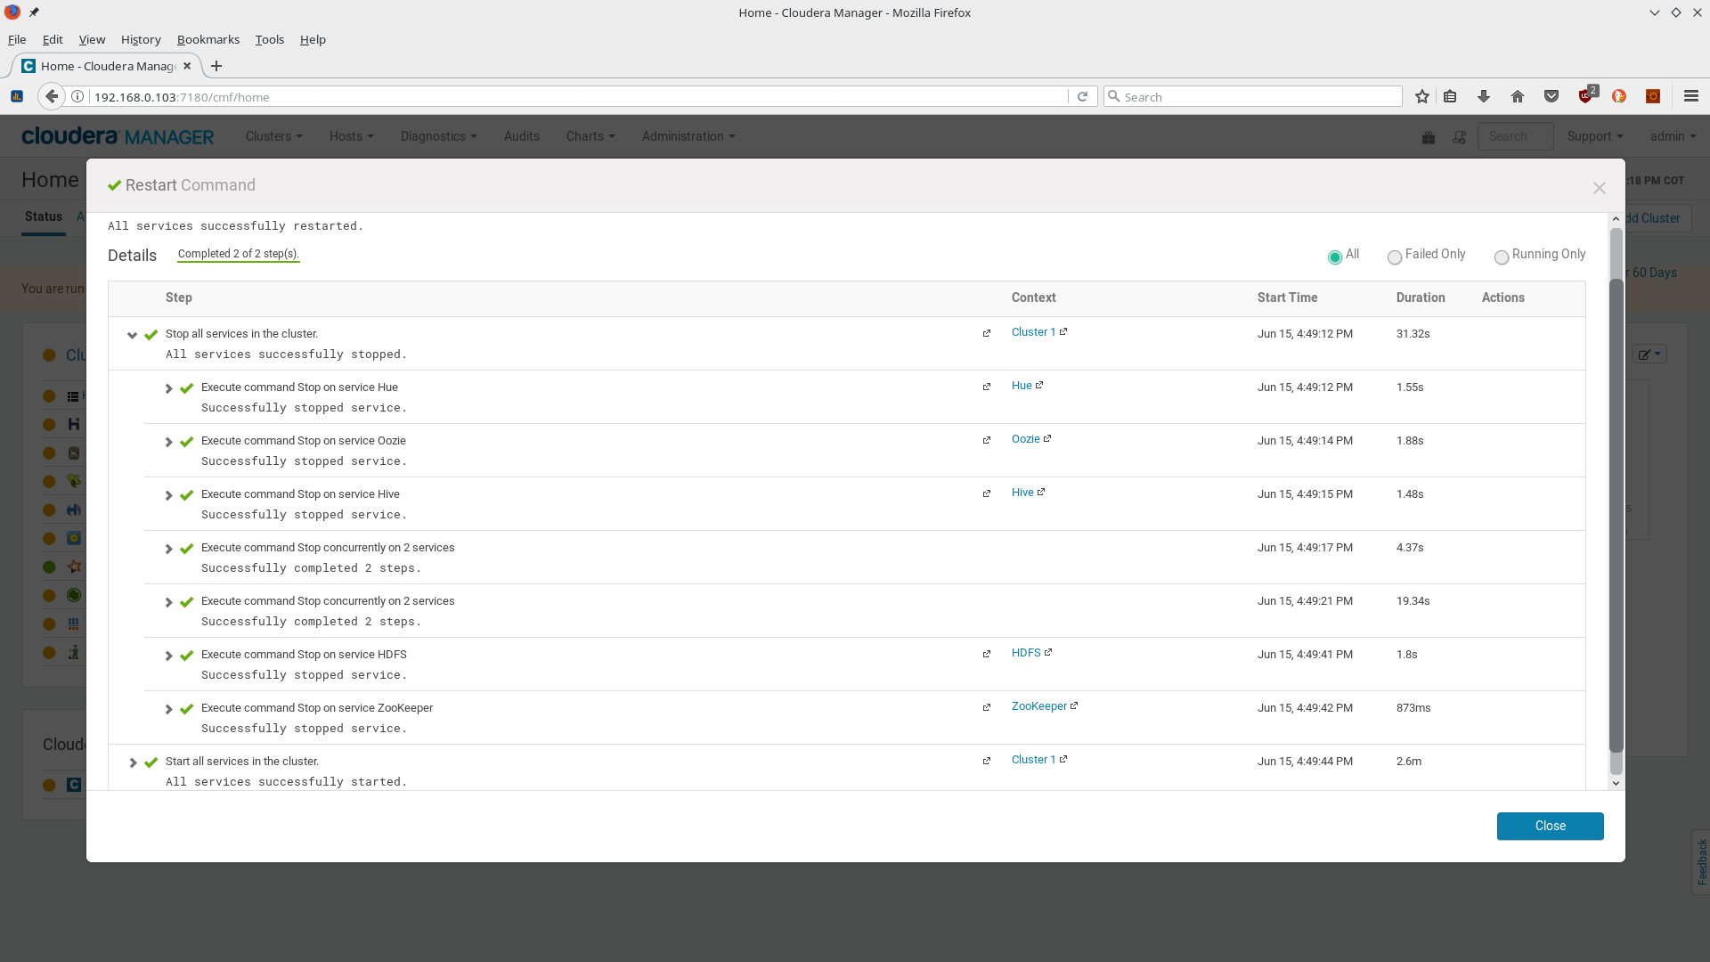Image resolution: width=1710 pixels, height=962 pixels.
Task: Open Firefox History menu
Action: 141,39
